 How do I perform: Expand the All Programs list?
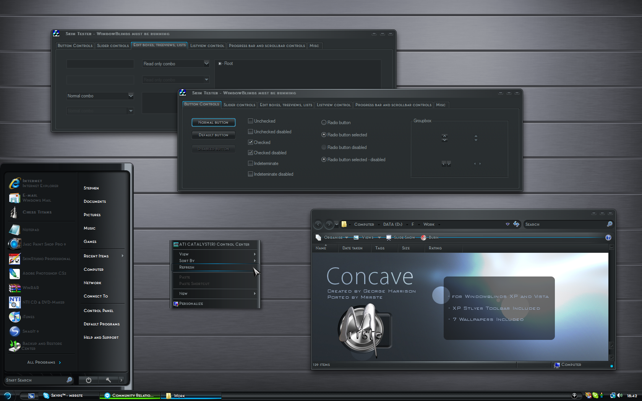click(44, 362)
